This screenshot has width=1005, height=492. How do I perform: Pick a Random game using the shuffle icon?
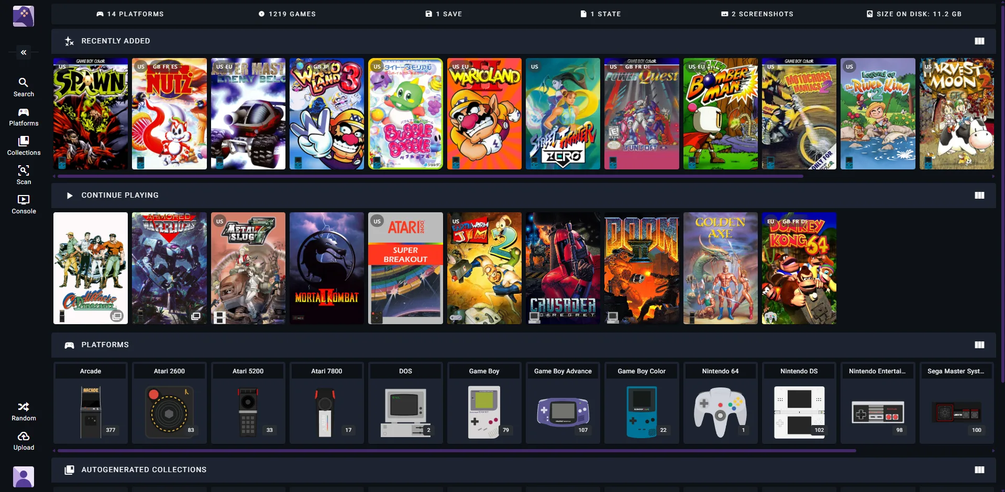pyautogui.click(x=24, y=410)
